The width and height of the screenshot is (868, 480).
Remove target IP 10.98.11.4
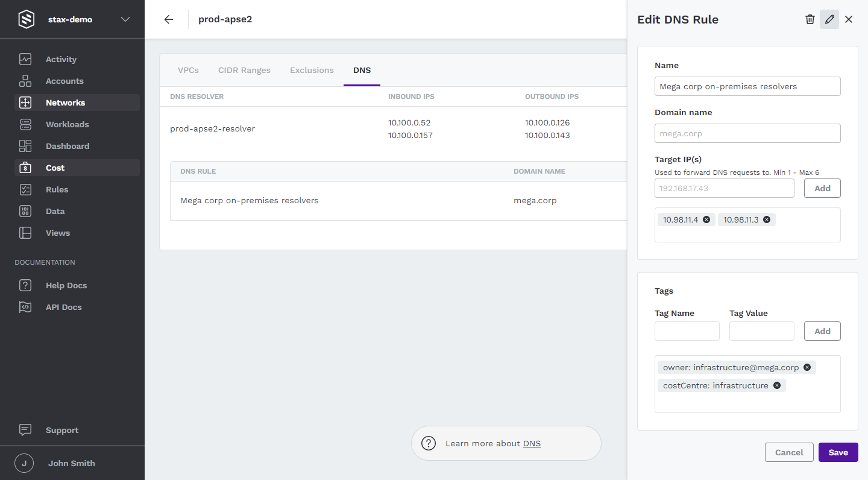pyautogui.click(x=706, y=219)
